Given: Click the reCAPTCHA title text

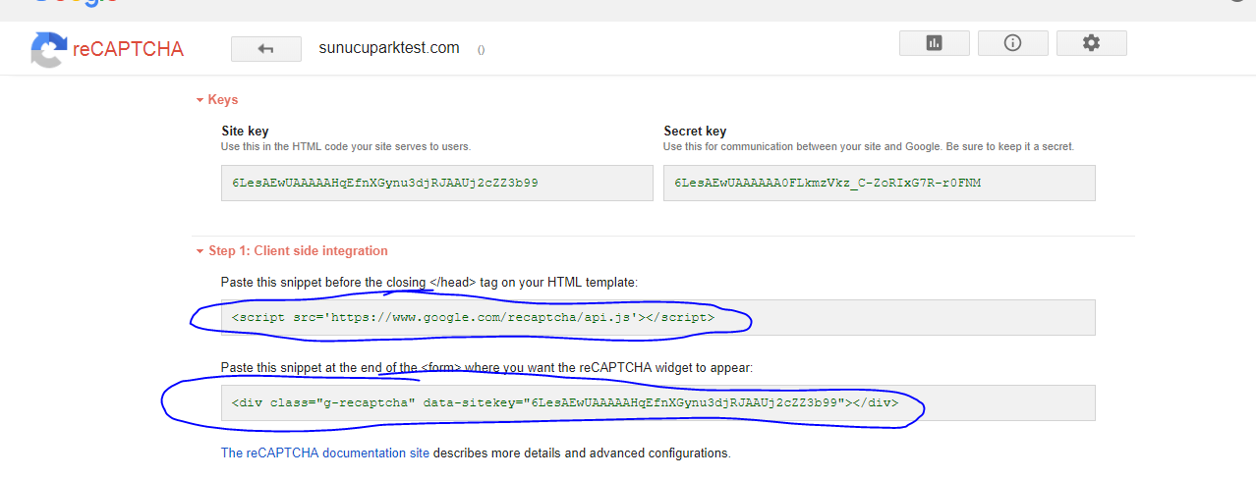Looking at the screenshot, I should [x=129, y=49].
